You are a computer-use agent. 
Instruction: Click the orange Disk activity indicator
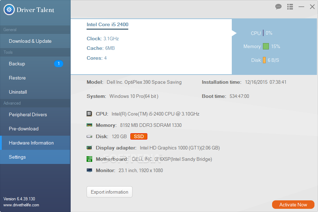click(x=264, y=60)
